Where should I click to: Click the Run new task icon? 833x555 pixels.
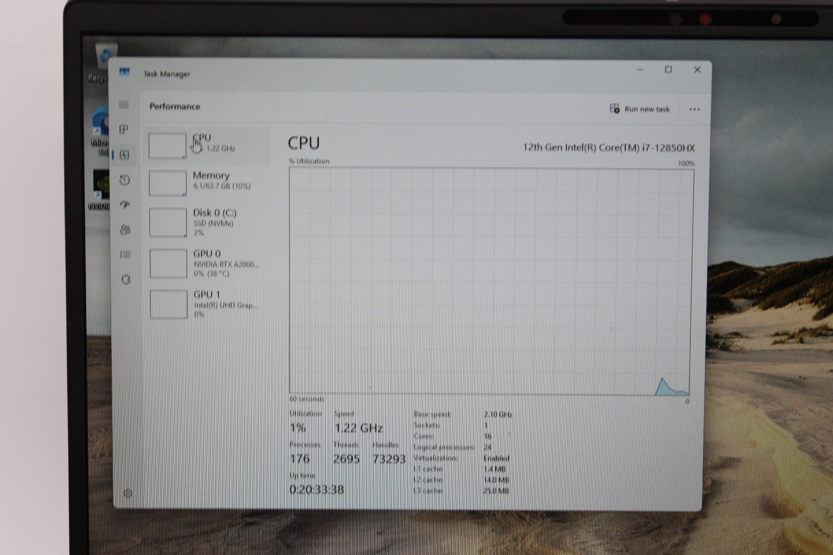pos(615,108)
